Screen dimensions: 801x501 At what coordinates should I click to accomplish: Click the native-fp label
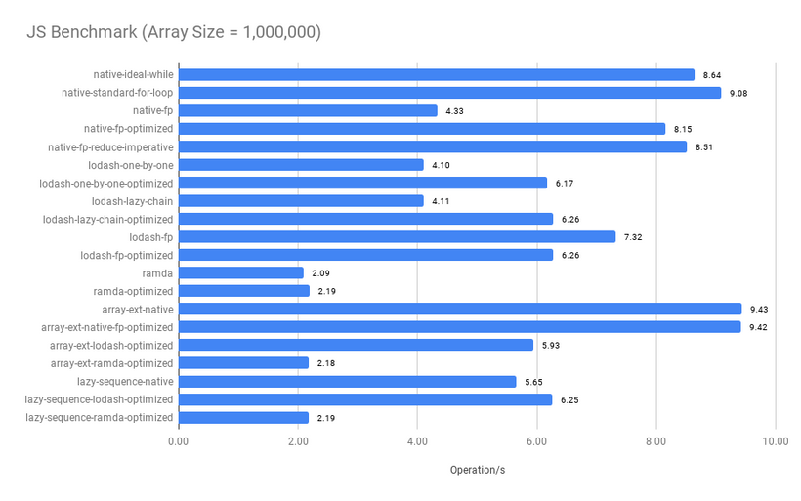coord(152,110)
